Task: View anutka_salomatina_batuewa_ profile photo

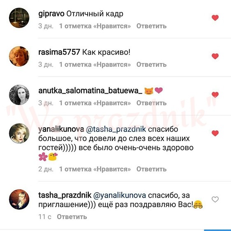Action: [19, 95]
